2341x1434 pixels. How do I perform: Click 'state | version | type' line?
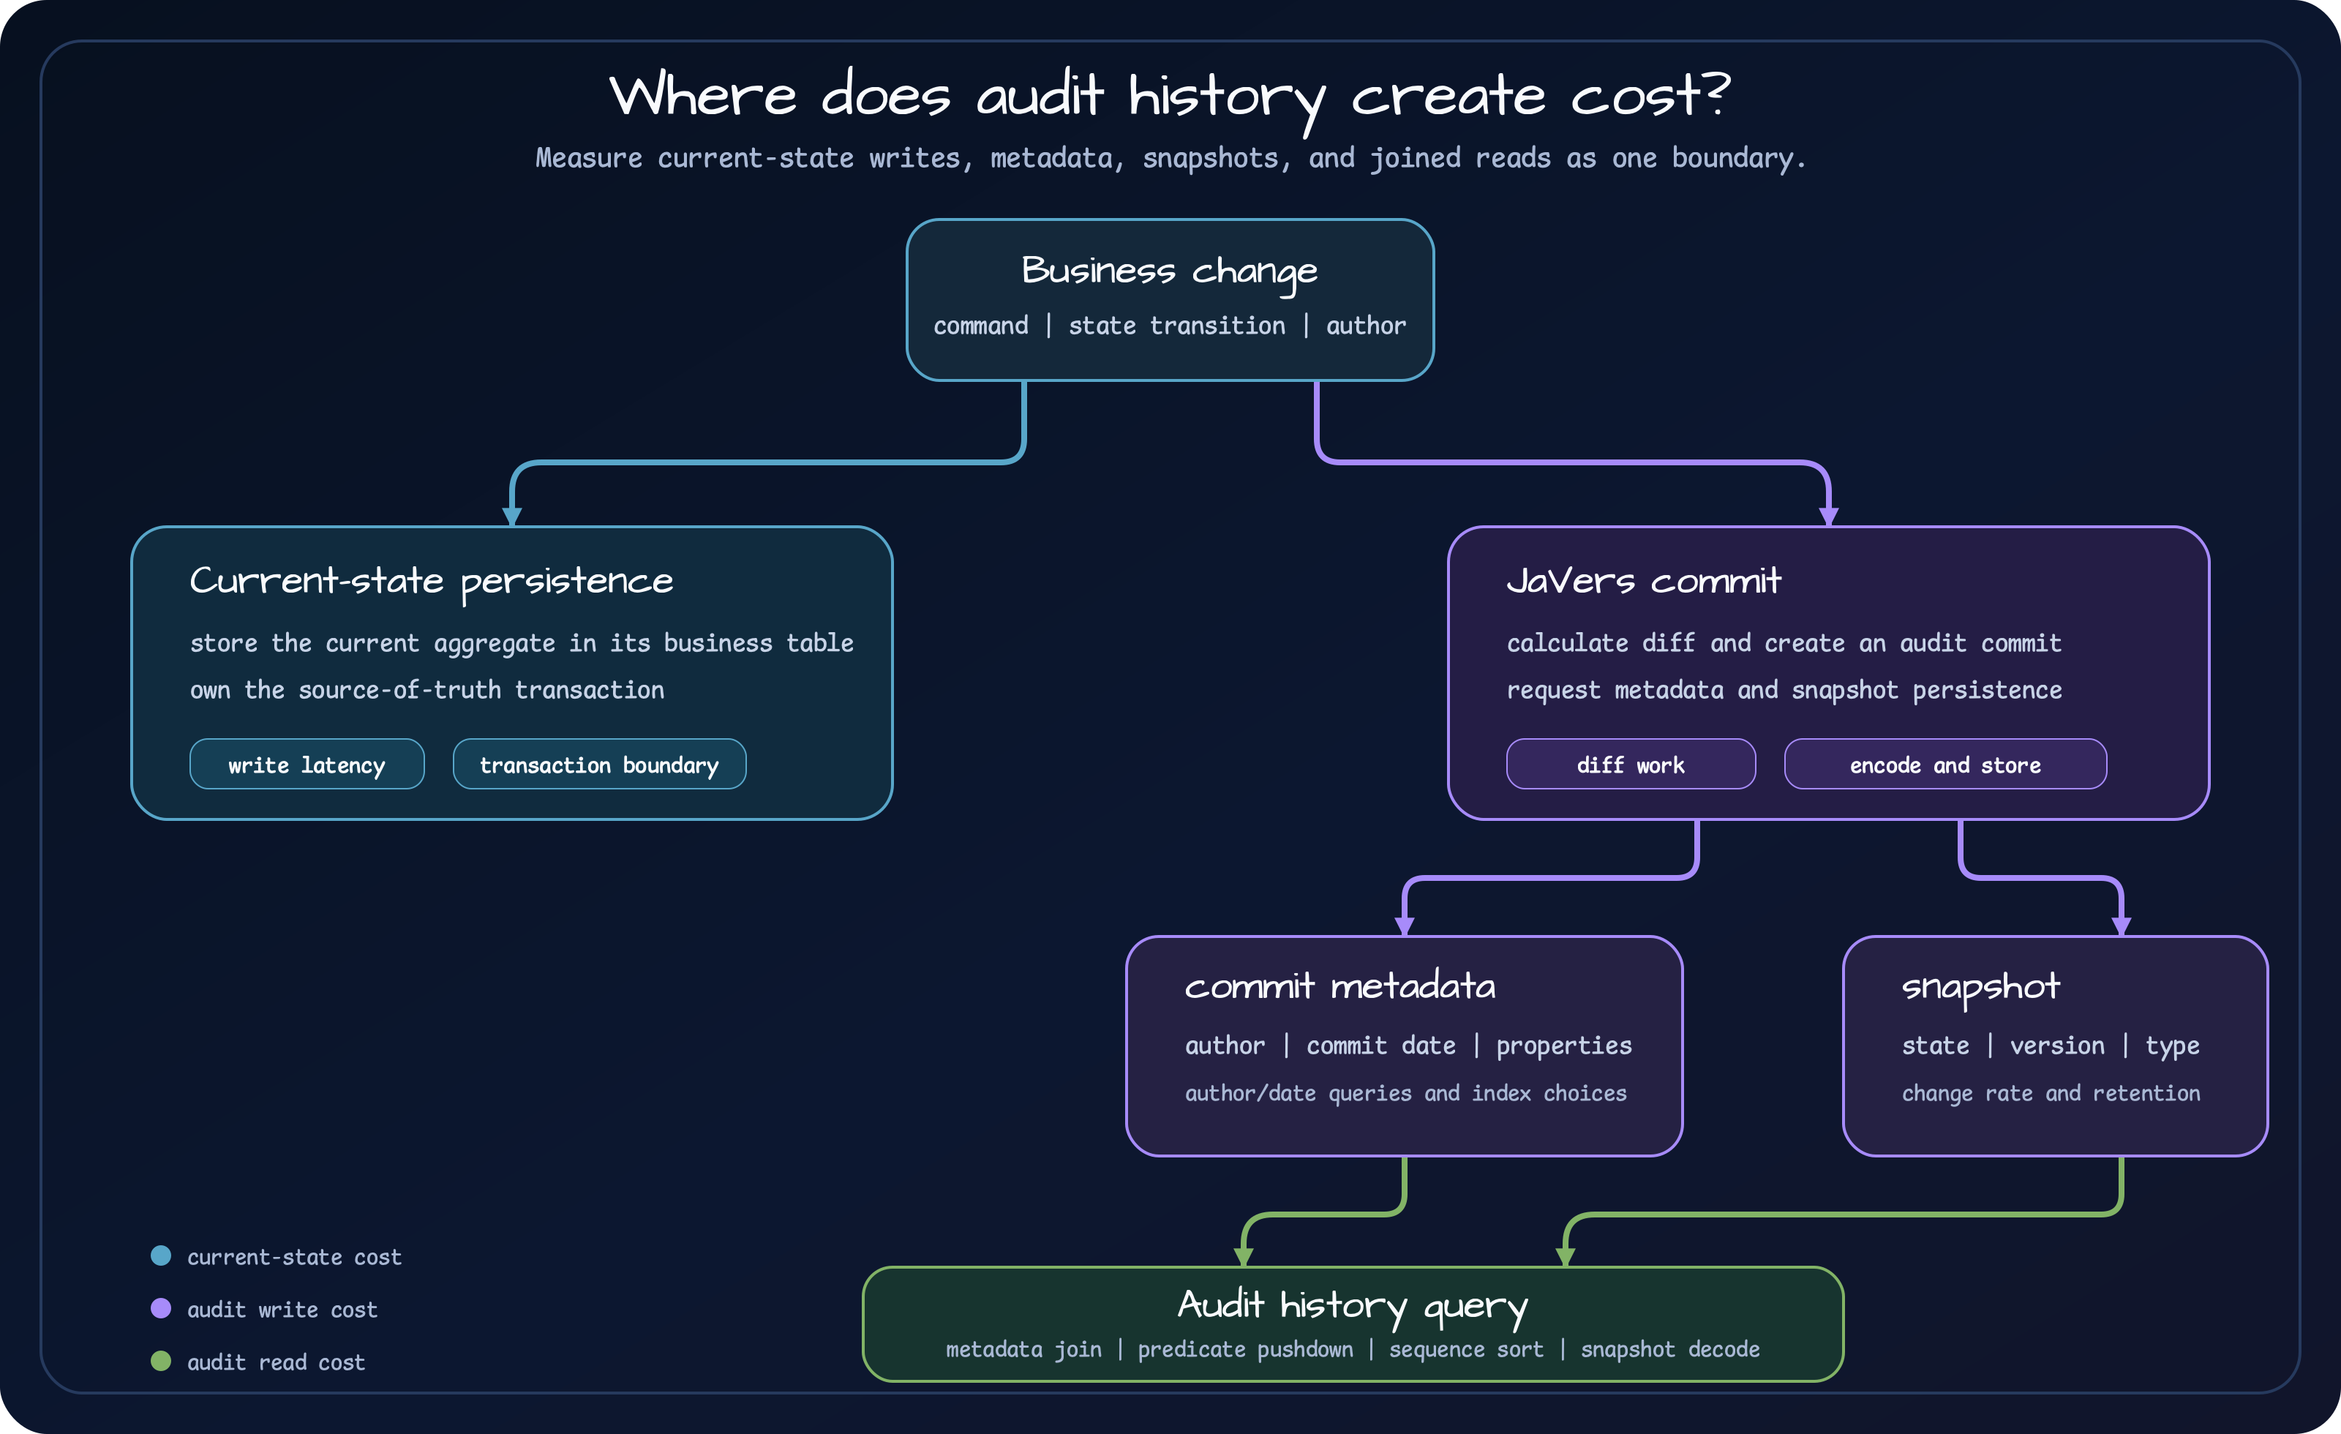(2051, 1046)
